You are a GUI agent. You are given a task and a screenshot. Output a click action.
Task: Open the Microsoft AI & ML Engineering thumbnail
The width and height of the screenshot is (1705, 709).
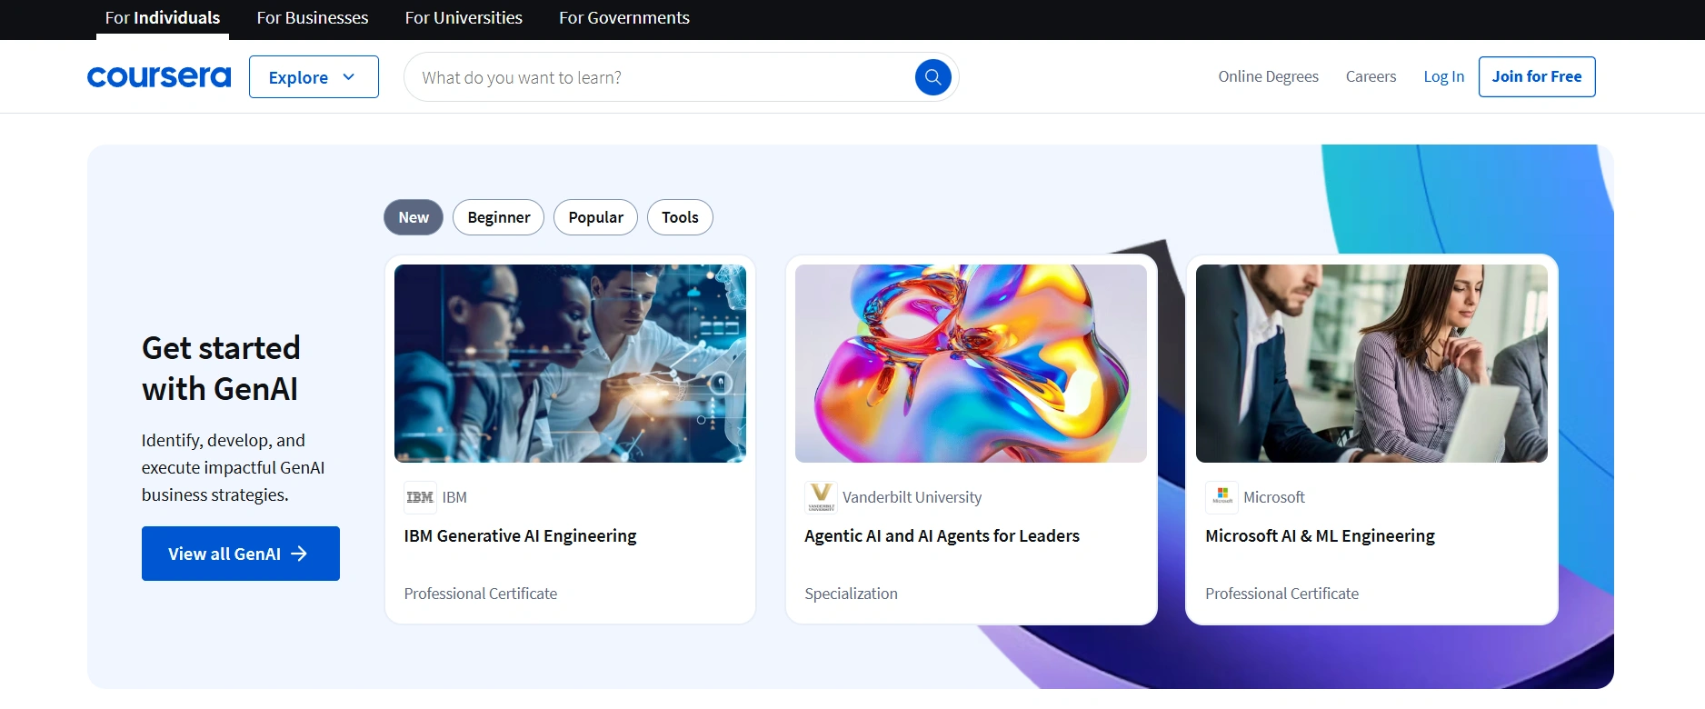pyautogui.click(x=1371, y=364)
